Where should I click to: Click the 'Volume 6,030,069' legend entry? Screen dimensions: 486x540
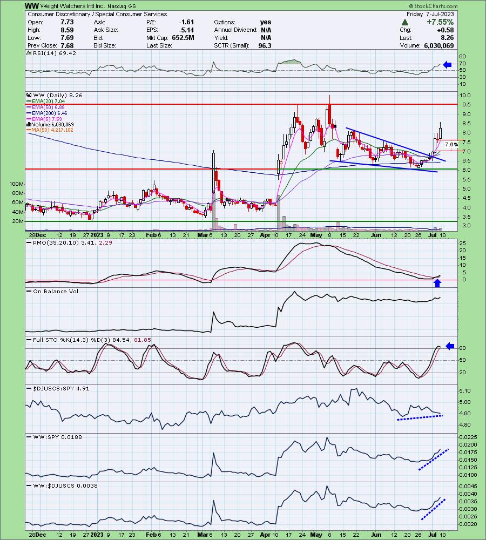point(53,124)
